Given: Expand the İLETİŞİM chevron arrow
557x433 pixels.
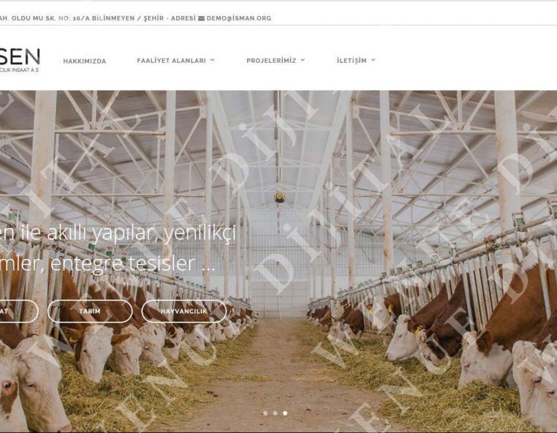Looking at the screenshot, I should [x=373, y=60].
